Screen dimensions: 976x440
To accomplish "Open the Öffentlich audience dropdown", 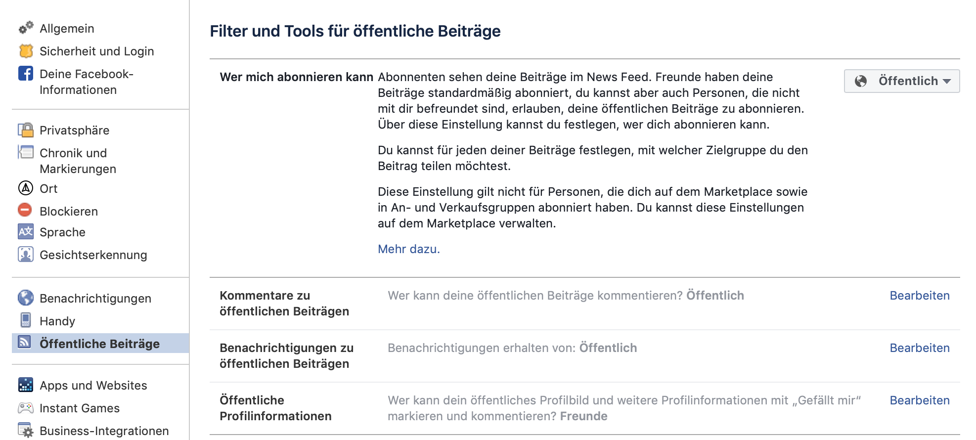I will coord(902,81).
